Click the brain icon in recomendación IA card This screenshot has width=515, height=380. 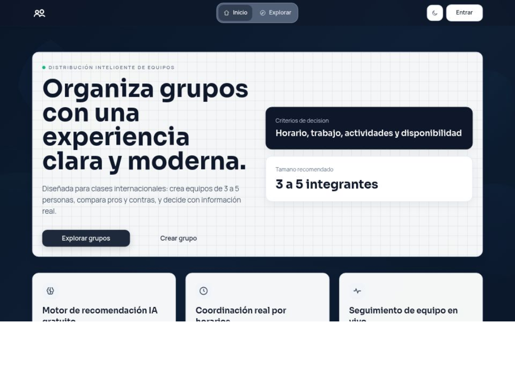click(x=50, y=291)
